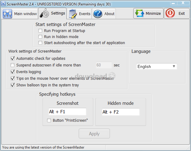Click the status text about latest version
The image size is (191, 151).
click(x=43, y=147)
